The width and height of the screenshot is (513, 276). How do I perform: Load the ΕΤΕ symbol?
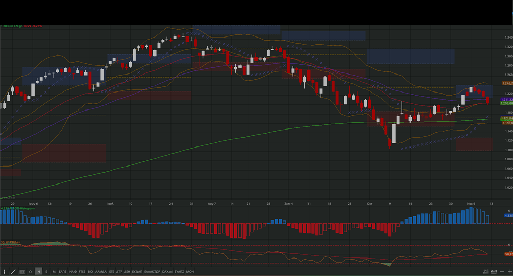(112, 272)
